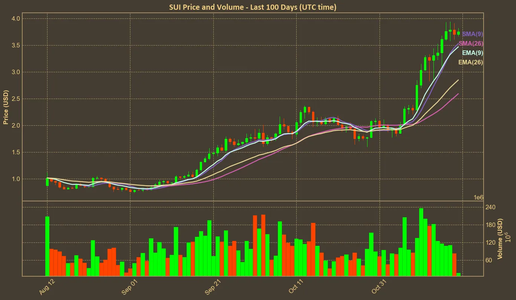
Task: Click the 2.0 price axis tick
Action: (16, 125)
